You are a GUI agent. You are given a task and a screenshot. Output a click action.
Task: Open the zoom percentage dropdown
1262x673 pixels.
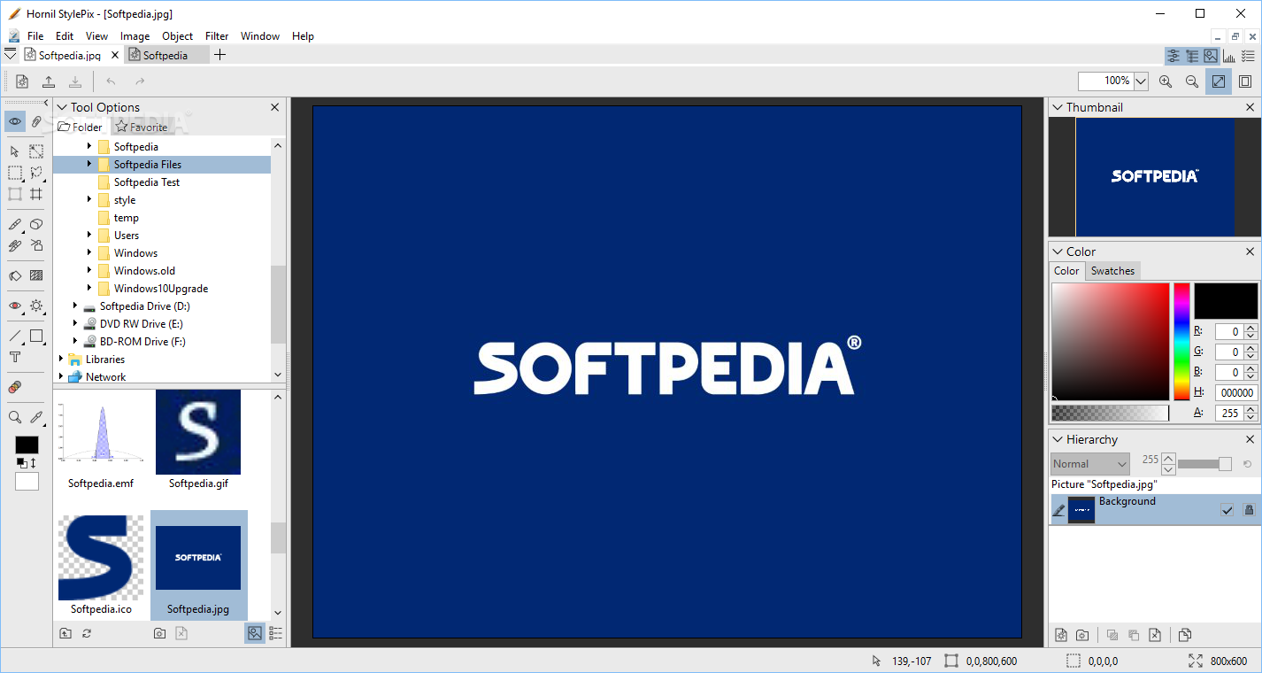[x=1141, y=81]
